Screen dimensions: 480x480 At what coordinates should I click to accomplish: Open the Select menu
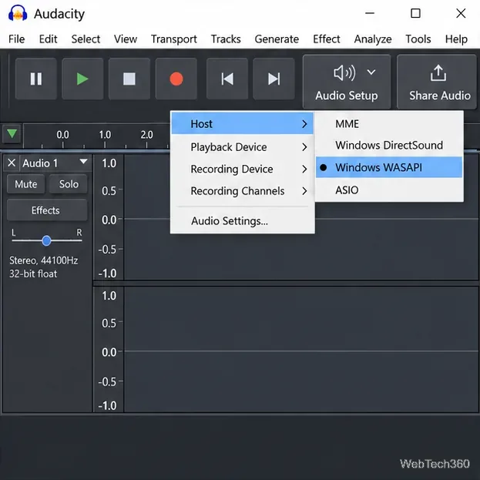point(86,39)
